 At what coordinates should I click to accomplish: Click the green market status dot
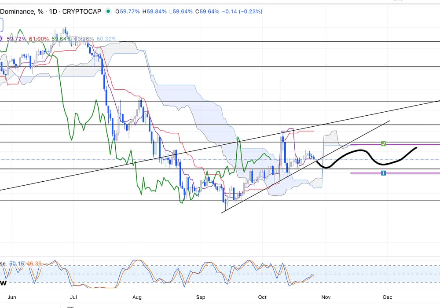click(108, 11)
